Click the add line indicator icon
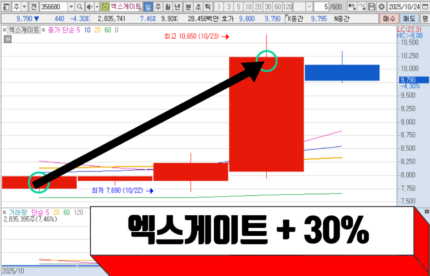The width and height of the screenshot is (430, 276). click(x=362, y=7)
